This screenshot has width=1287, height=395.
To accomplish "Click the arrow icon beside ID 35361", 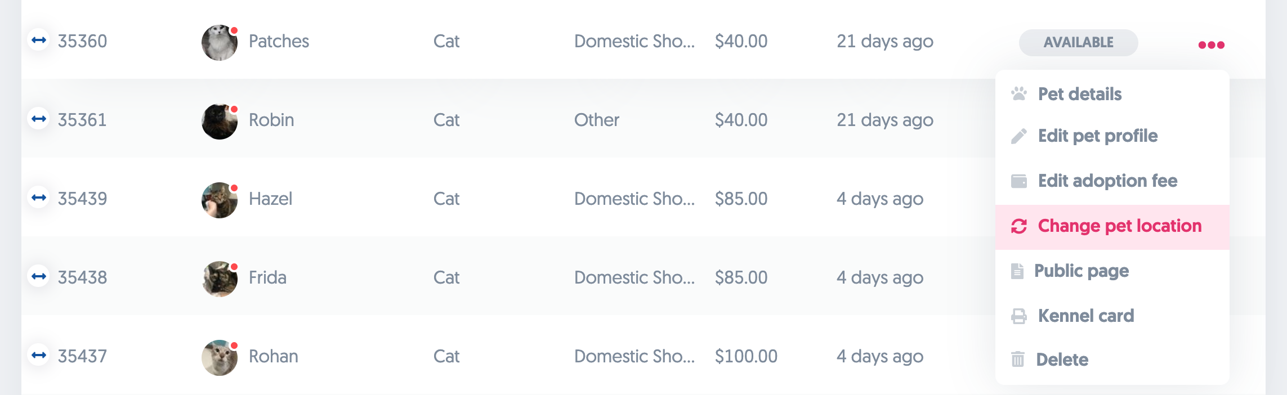I will (x=39, y=119).
